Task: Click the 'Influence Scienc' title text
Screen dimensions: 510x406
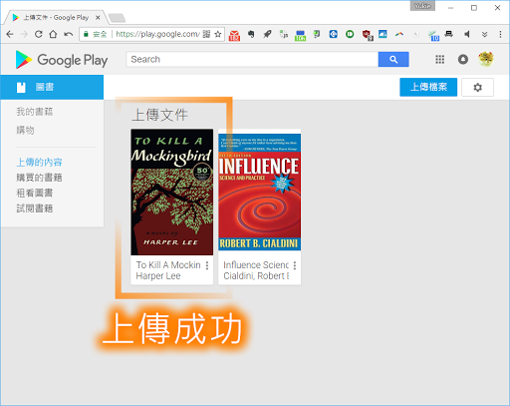Action: click(x=256, y=265)
